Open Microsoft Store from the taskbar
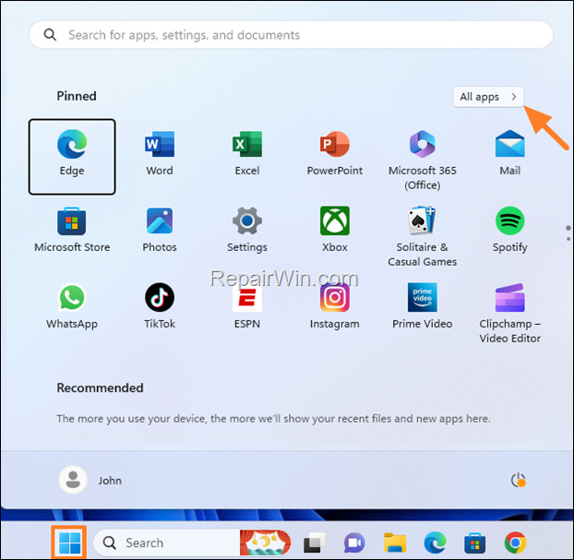Image resolution: width=574 pixels, height=560 pixels. click(474, 542)
